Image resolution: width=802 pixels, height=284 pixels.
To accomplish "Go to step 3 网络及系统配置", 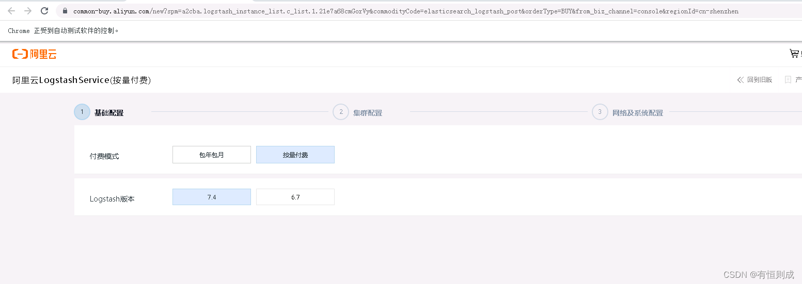I will 628,112.
